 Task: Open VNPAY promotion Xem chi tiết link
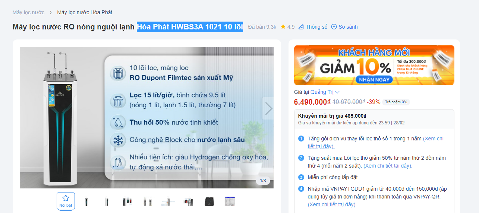tap(331, 204)
